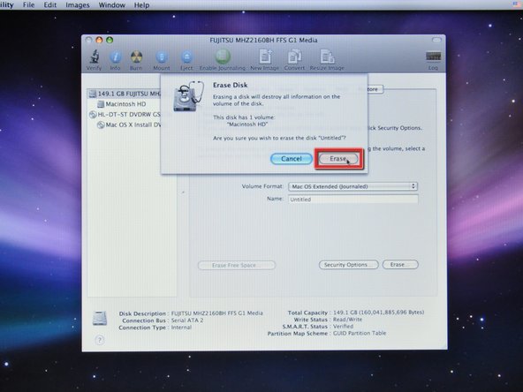523x392 pixels.
Task: Click the Erase button below the Name field
Action: click(400, 264)
